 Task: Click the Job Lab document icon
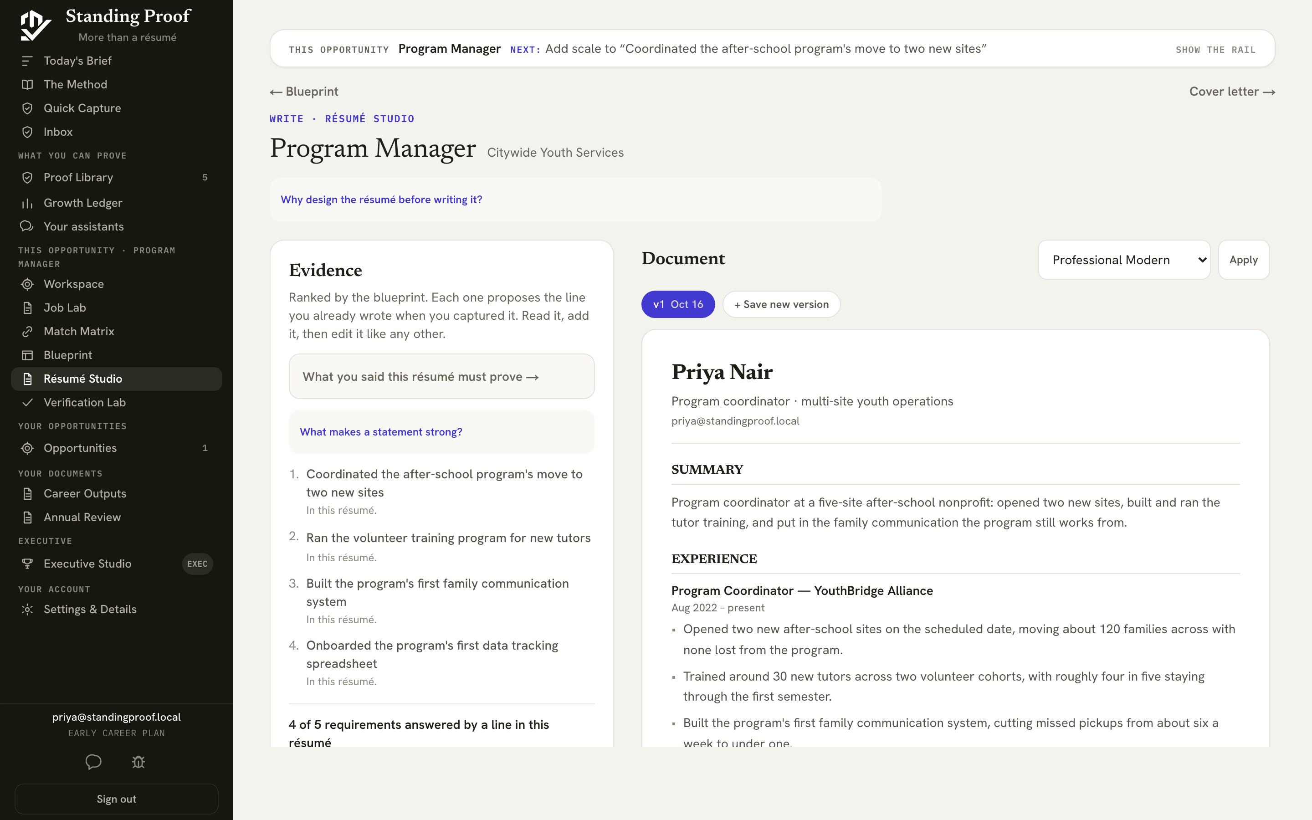click(27, 307)
